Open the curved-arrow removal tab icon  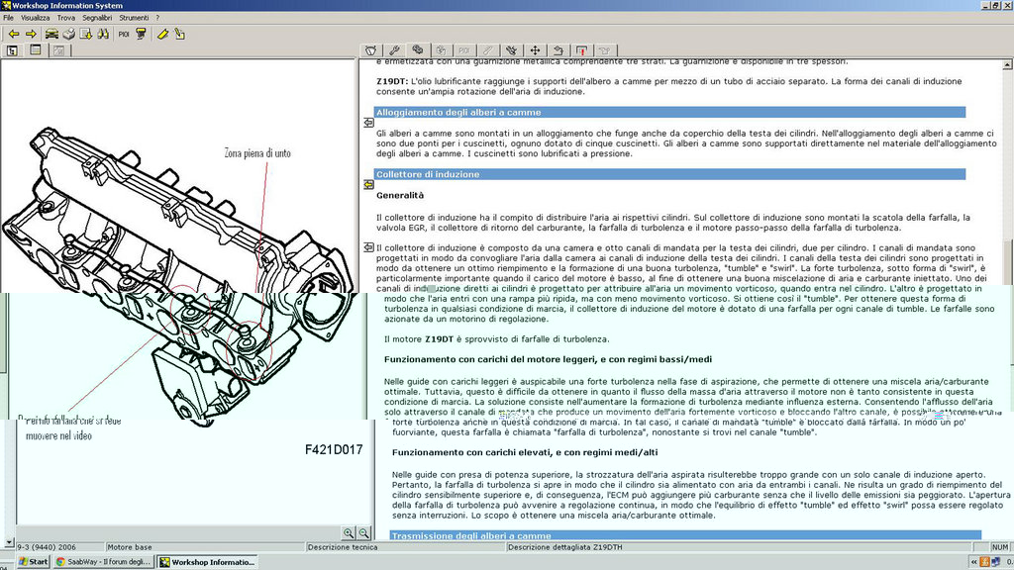(558, 50)
